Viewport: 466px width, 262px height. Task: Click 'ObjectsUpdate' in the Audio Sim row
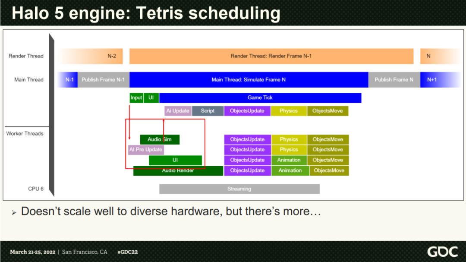click(x=248, y=139)
